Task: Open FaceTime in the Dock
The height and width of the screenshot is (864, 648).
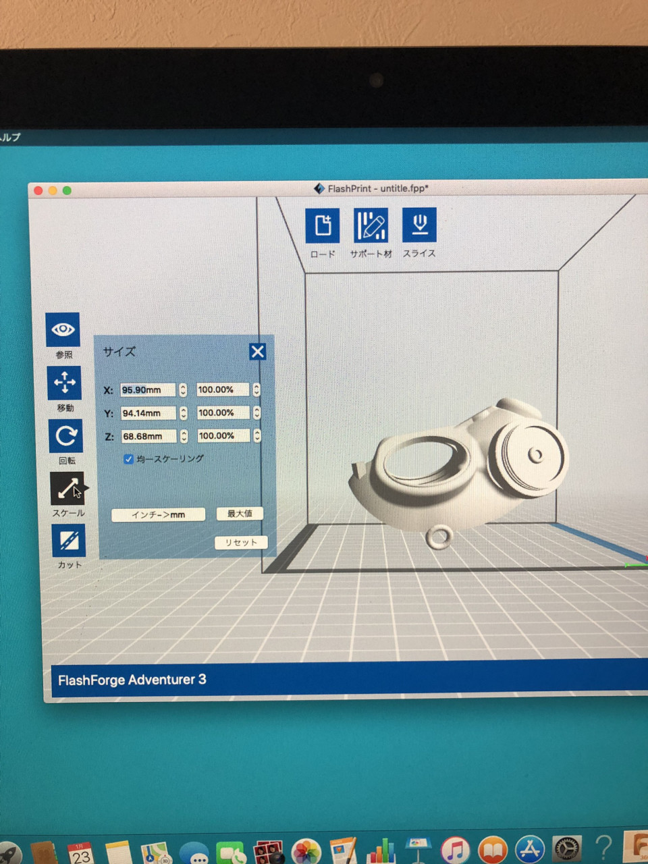Action: 231,853
